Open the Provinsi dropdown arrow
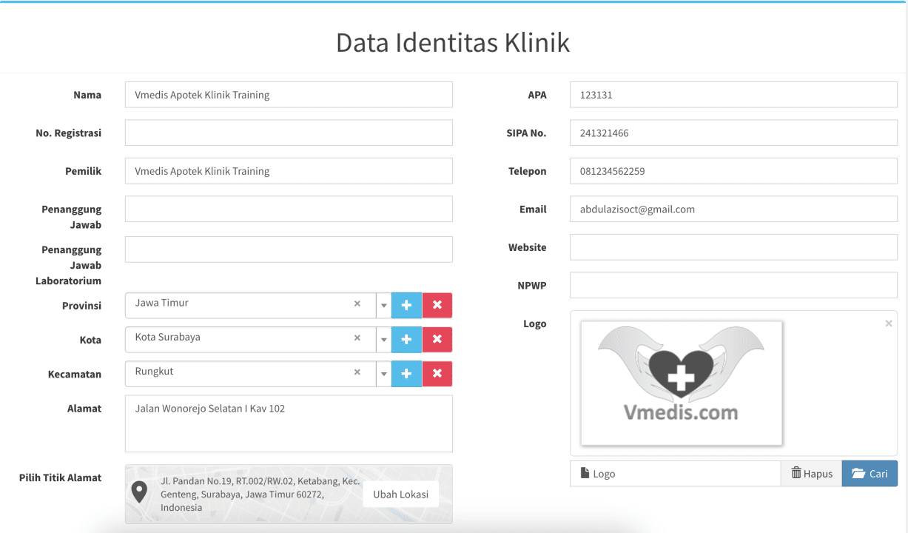Screen dimensions: 908x533 [383, 305]
